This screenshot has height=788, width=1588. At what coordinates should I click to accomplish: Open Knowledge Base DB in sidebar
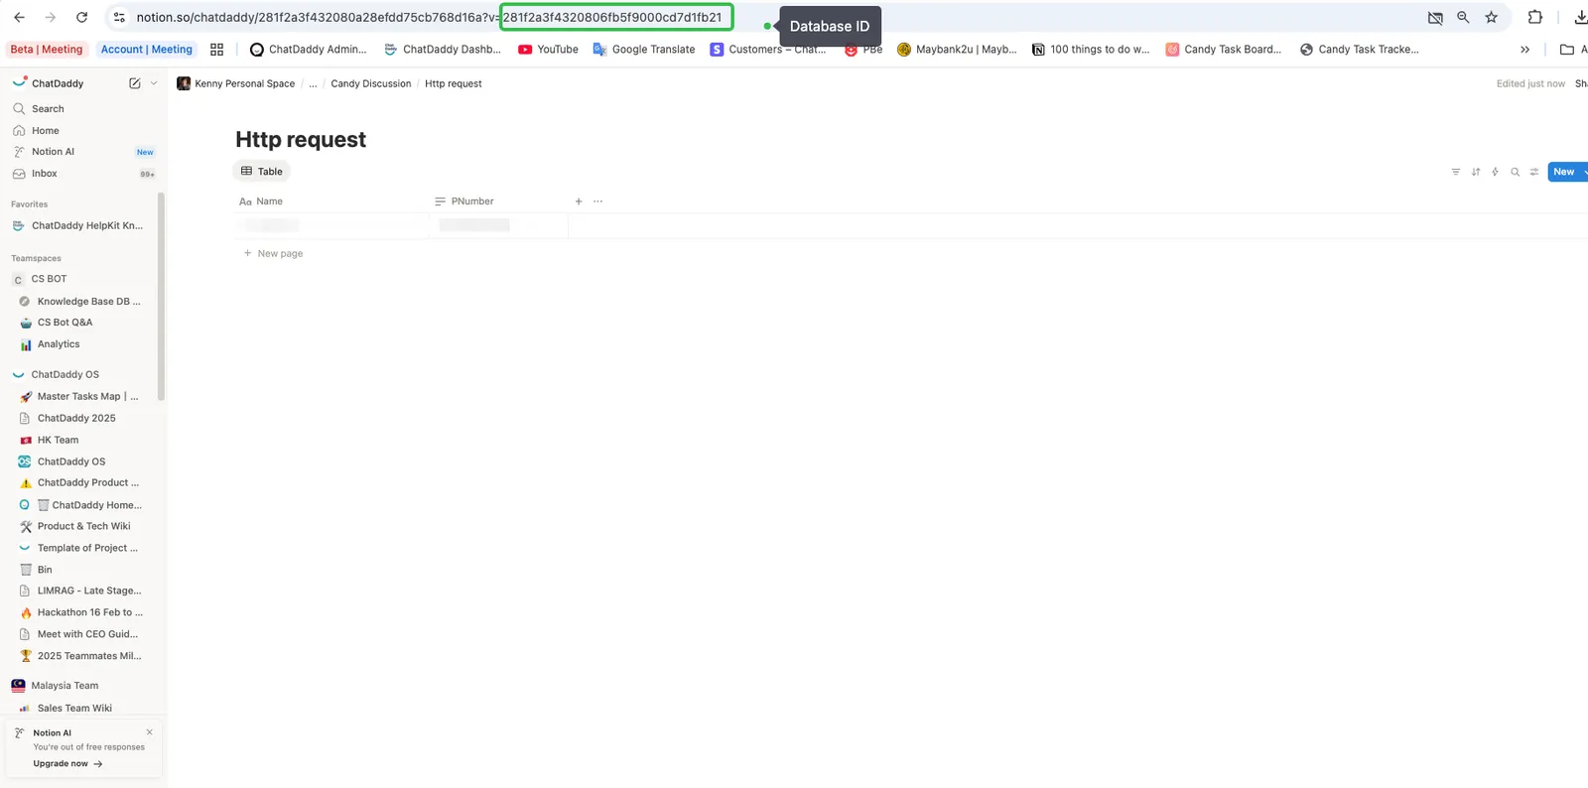click(x=87, y=302)
